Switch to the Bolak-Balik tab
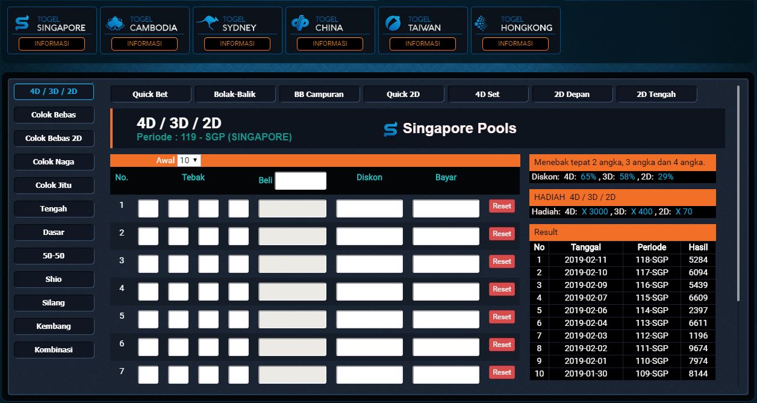 (235, 94)
